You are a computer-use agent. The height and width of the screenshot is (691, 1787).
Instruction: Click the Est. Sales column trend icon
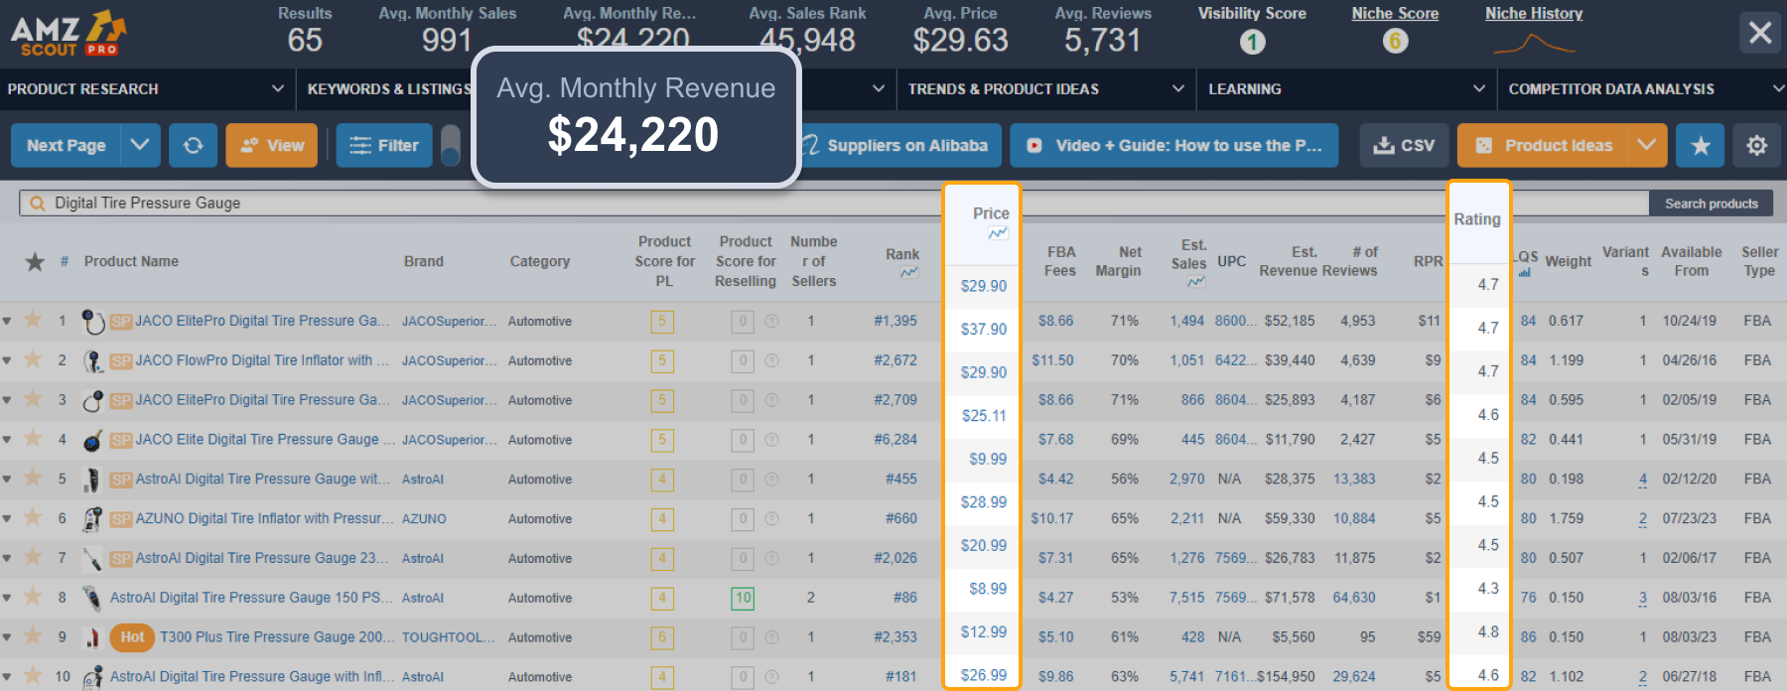click(1196, 282)
